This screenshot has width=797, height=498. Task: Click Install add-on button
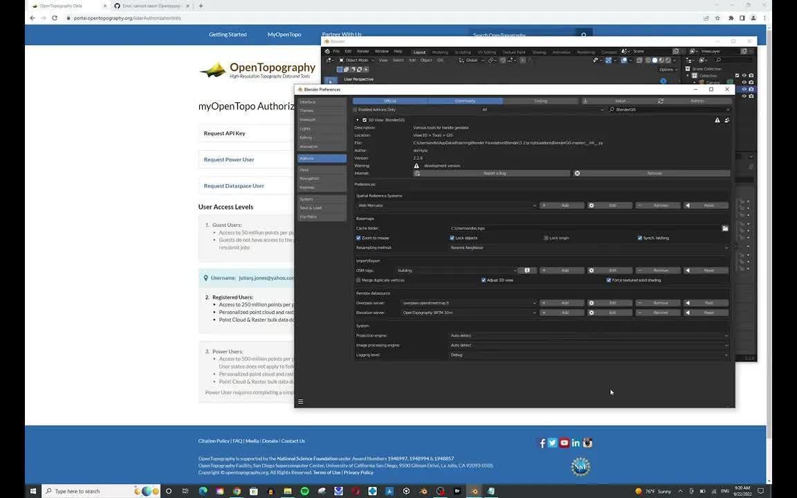[x=617, y=101]
